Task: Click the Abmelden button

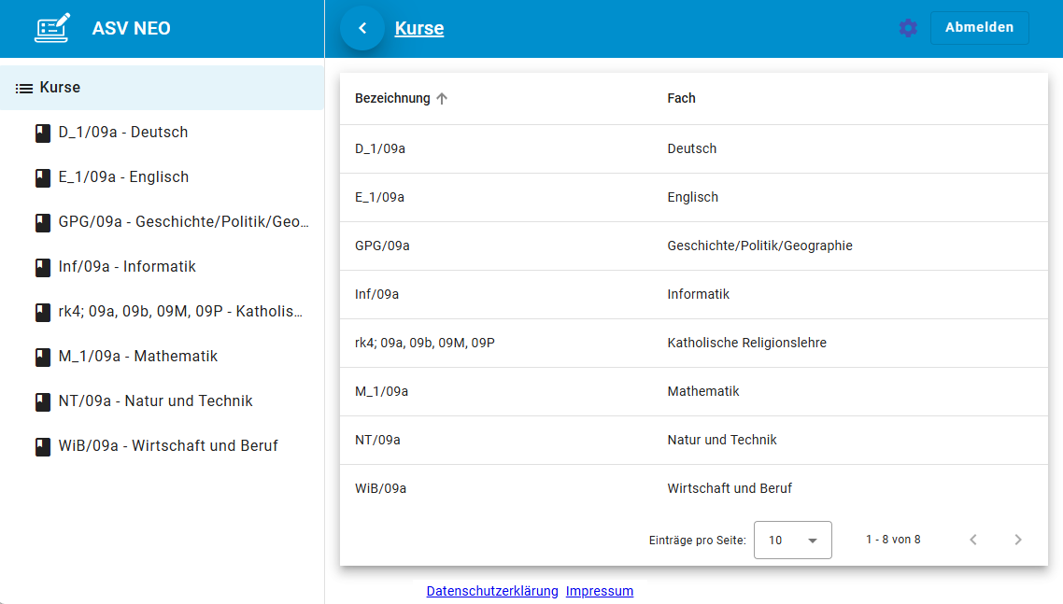Action: (979, 28)
